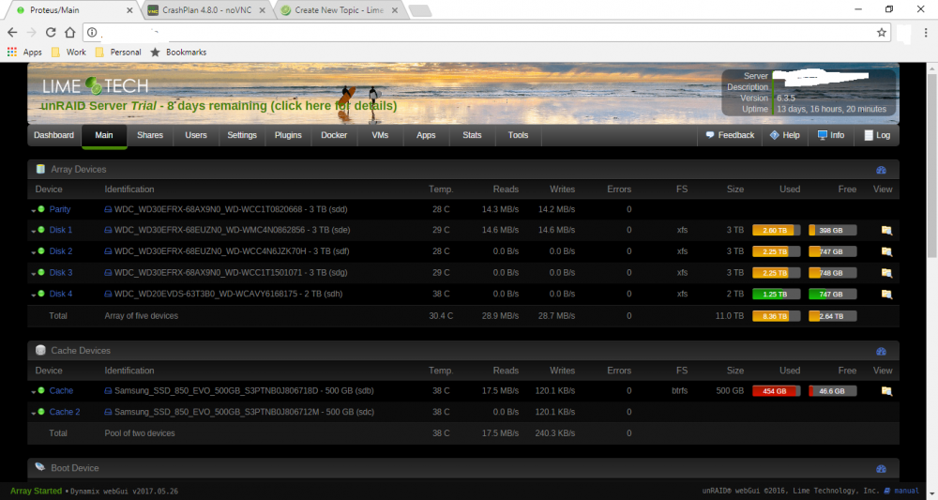Open the Plugins tab
Image resolution: width=938 pixels, height=500 pixels.
pos(288,135)
